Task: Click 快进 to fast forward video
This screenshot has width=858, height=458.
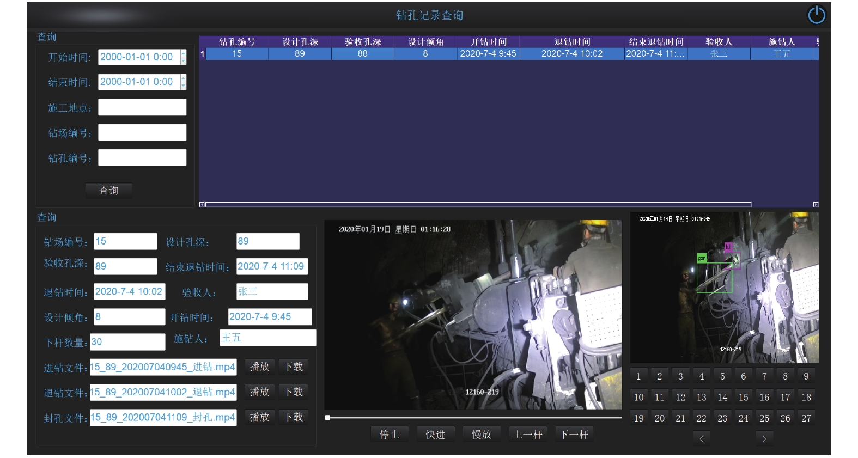Action: (435, 435)
